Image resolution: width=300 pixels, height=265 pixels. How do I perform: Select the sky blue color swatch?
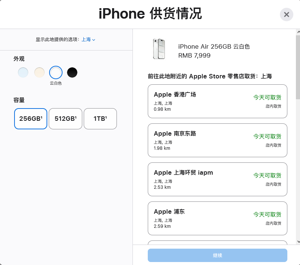(23, 72)
